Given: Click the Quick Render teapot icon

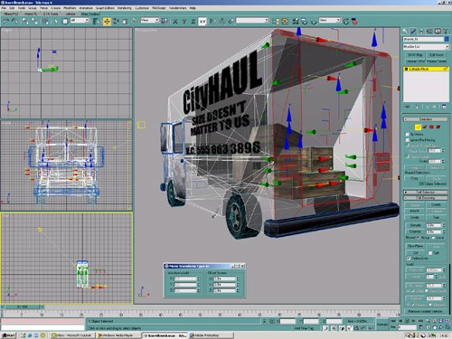Looking at the screenshot, I should 355,21.
